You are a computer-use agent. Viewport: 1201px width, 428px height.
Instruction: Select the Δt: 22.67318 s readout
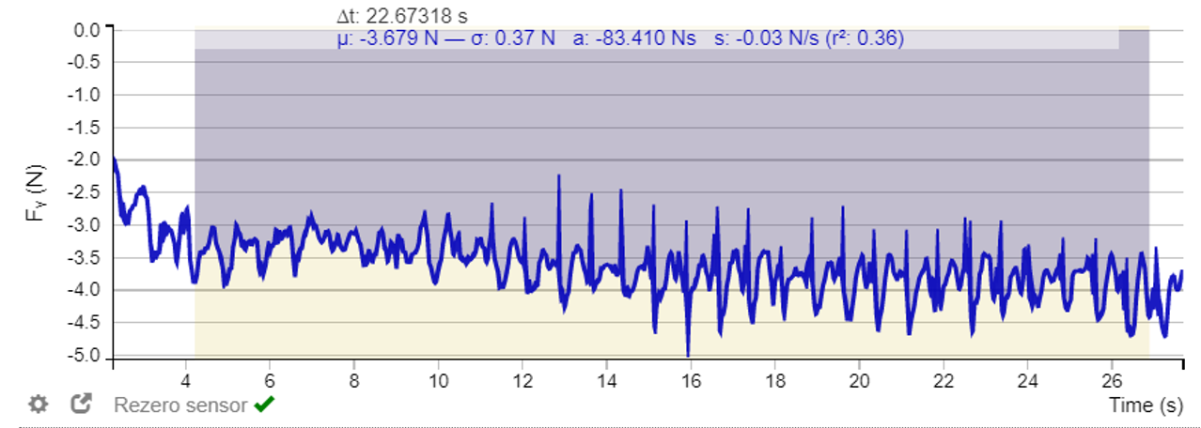click(x=401, y=16)
